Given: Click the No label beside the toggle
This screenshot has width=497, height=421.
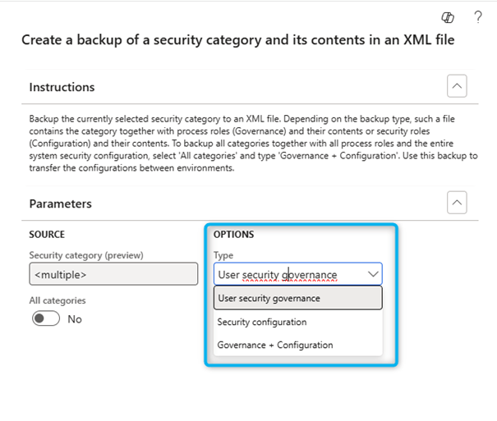Looking at the screenshot, I should tap(75, 319).
